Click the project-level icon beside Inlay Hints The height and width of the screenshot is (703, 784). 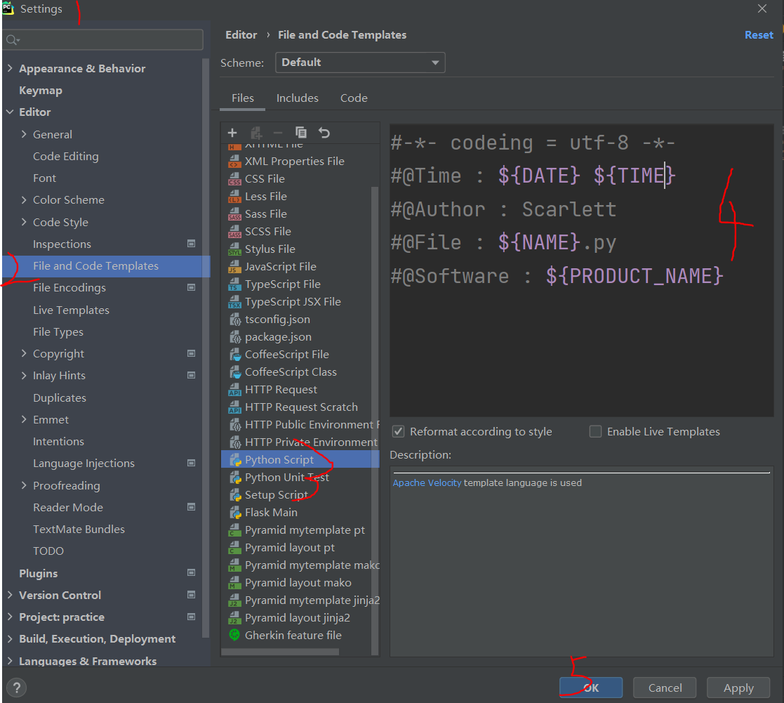click(x=191, y=375)
